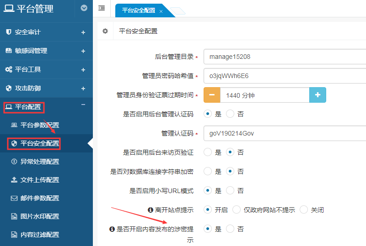Click the sidebar collapse toggle icon
366x246 pixels.
[x=102, y=8]
